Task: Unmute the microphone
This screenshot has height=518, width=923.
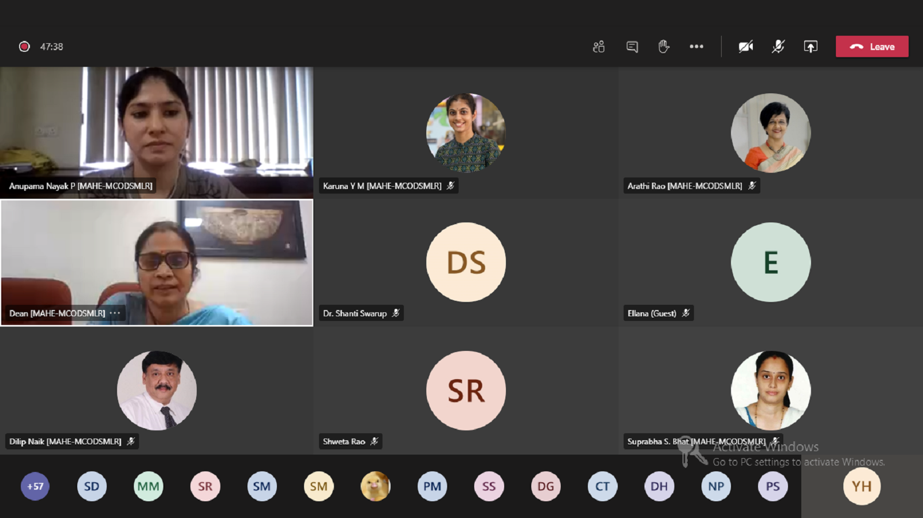Action: tap(778, 47)
